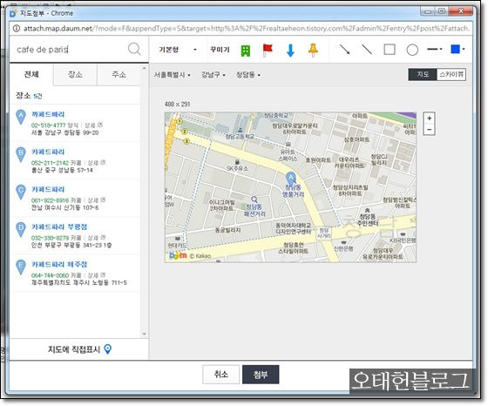This screenshot has height=406, width=488.
Task: Open the blue color picker dropdown
Action: 457,49
